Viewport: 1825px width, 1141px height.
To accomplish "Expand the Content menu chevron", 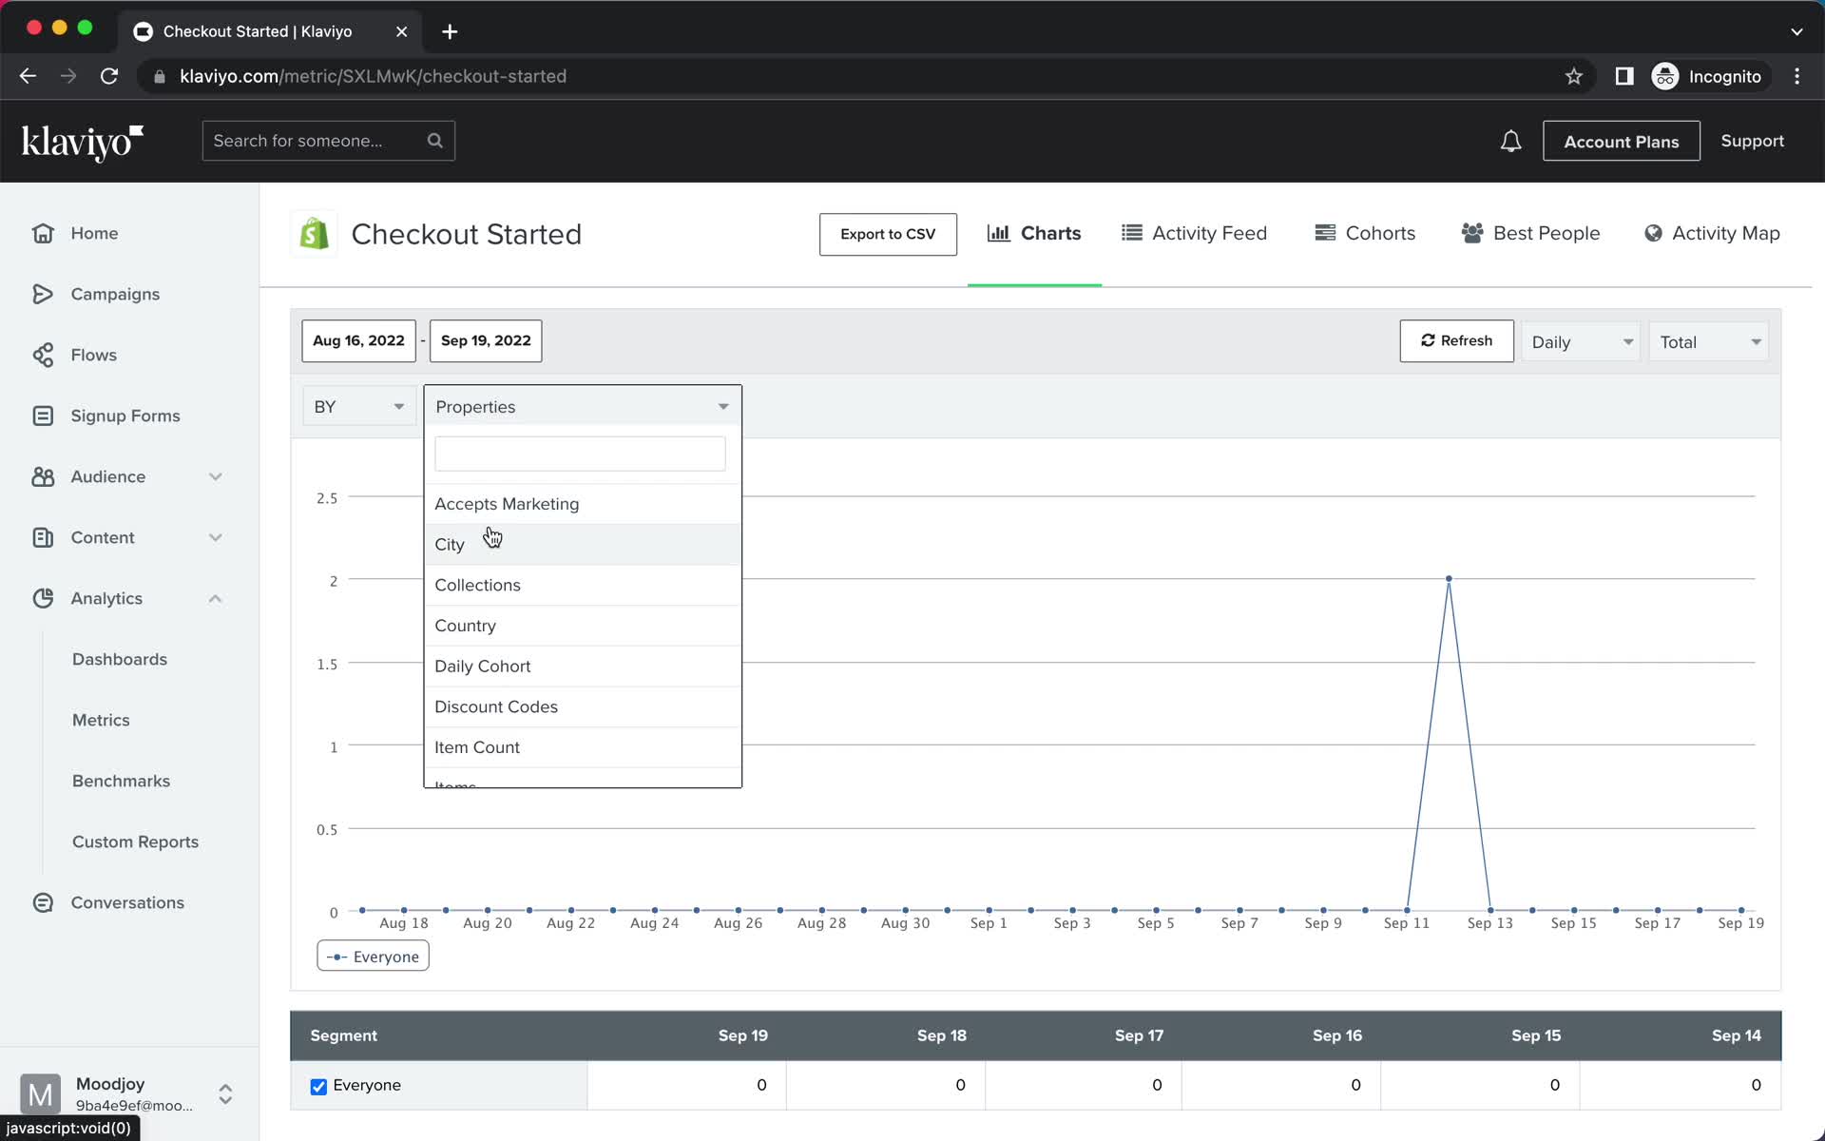I will 216,537.
